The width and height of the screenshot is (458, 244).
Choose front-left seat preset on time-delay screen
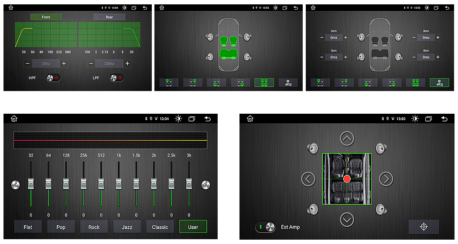[x=320, y=83]
